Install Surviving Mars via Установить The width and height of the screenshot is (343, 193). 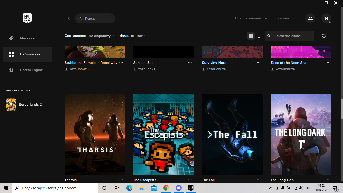(x=214, y=69)
